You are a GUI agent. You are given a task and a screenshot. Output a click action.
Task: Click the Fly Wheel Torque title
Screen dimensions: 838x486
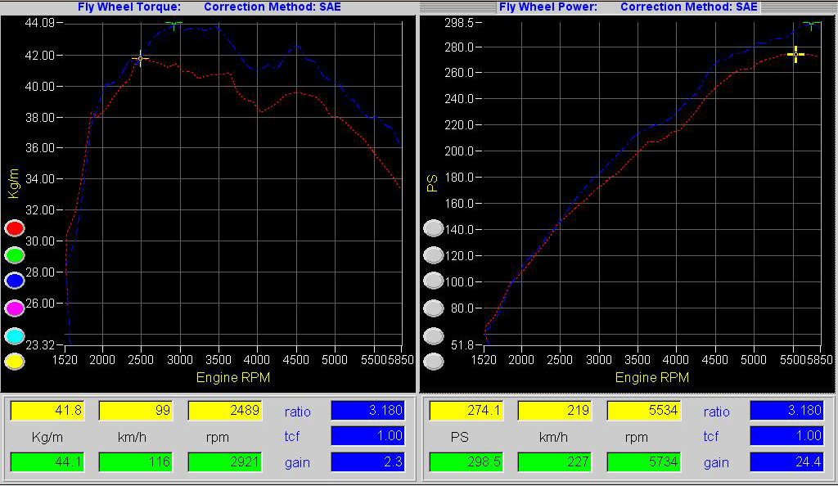click(129, 7)
